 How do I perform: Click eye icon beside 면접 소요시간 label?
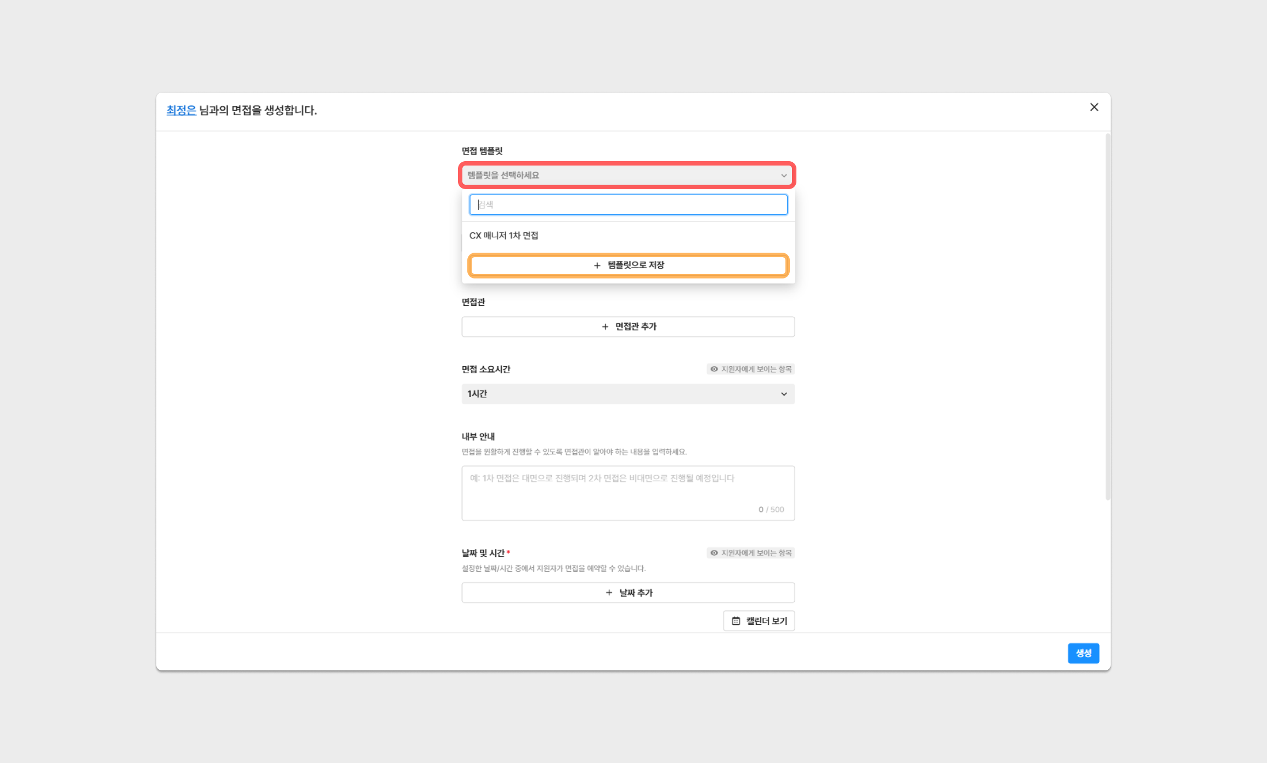click(714, 369)
